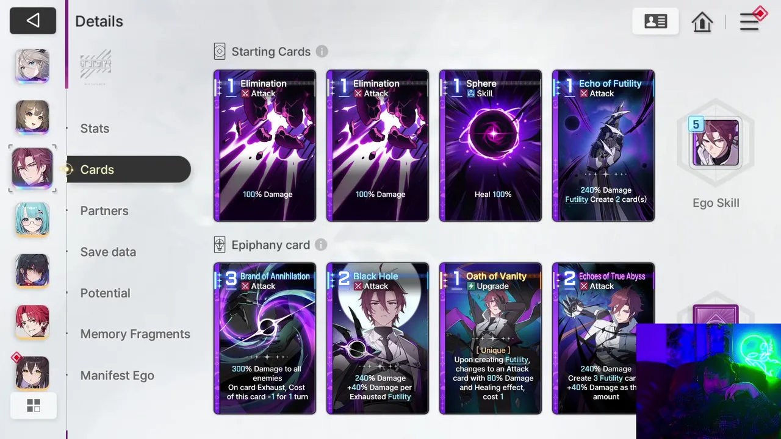Show info for Starting Cards
This screenshot has height=439, width=781.
(x=322, y=52)
